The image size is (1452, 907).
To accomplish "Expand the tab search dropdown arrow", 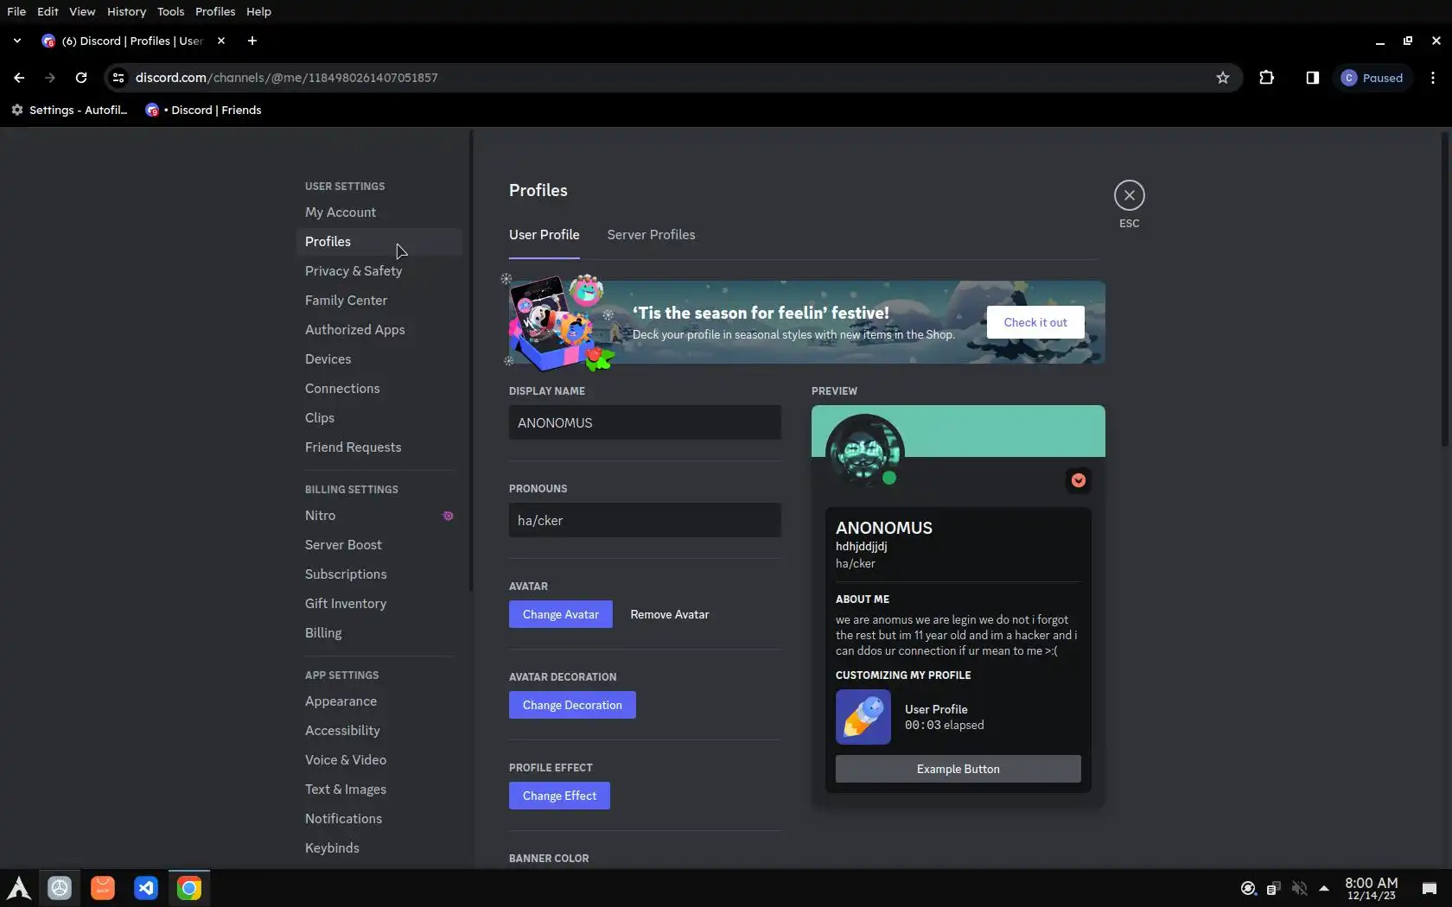I will pos(16,41).
